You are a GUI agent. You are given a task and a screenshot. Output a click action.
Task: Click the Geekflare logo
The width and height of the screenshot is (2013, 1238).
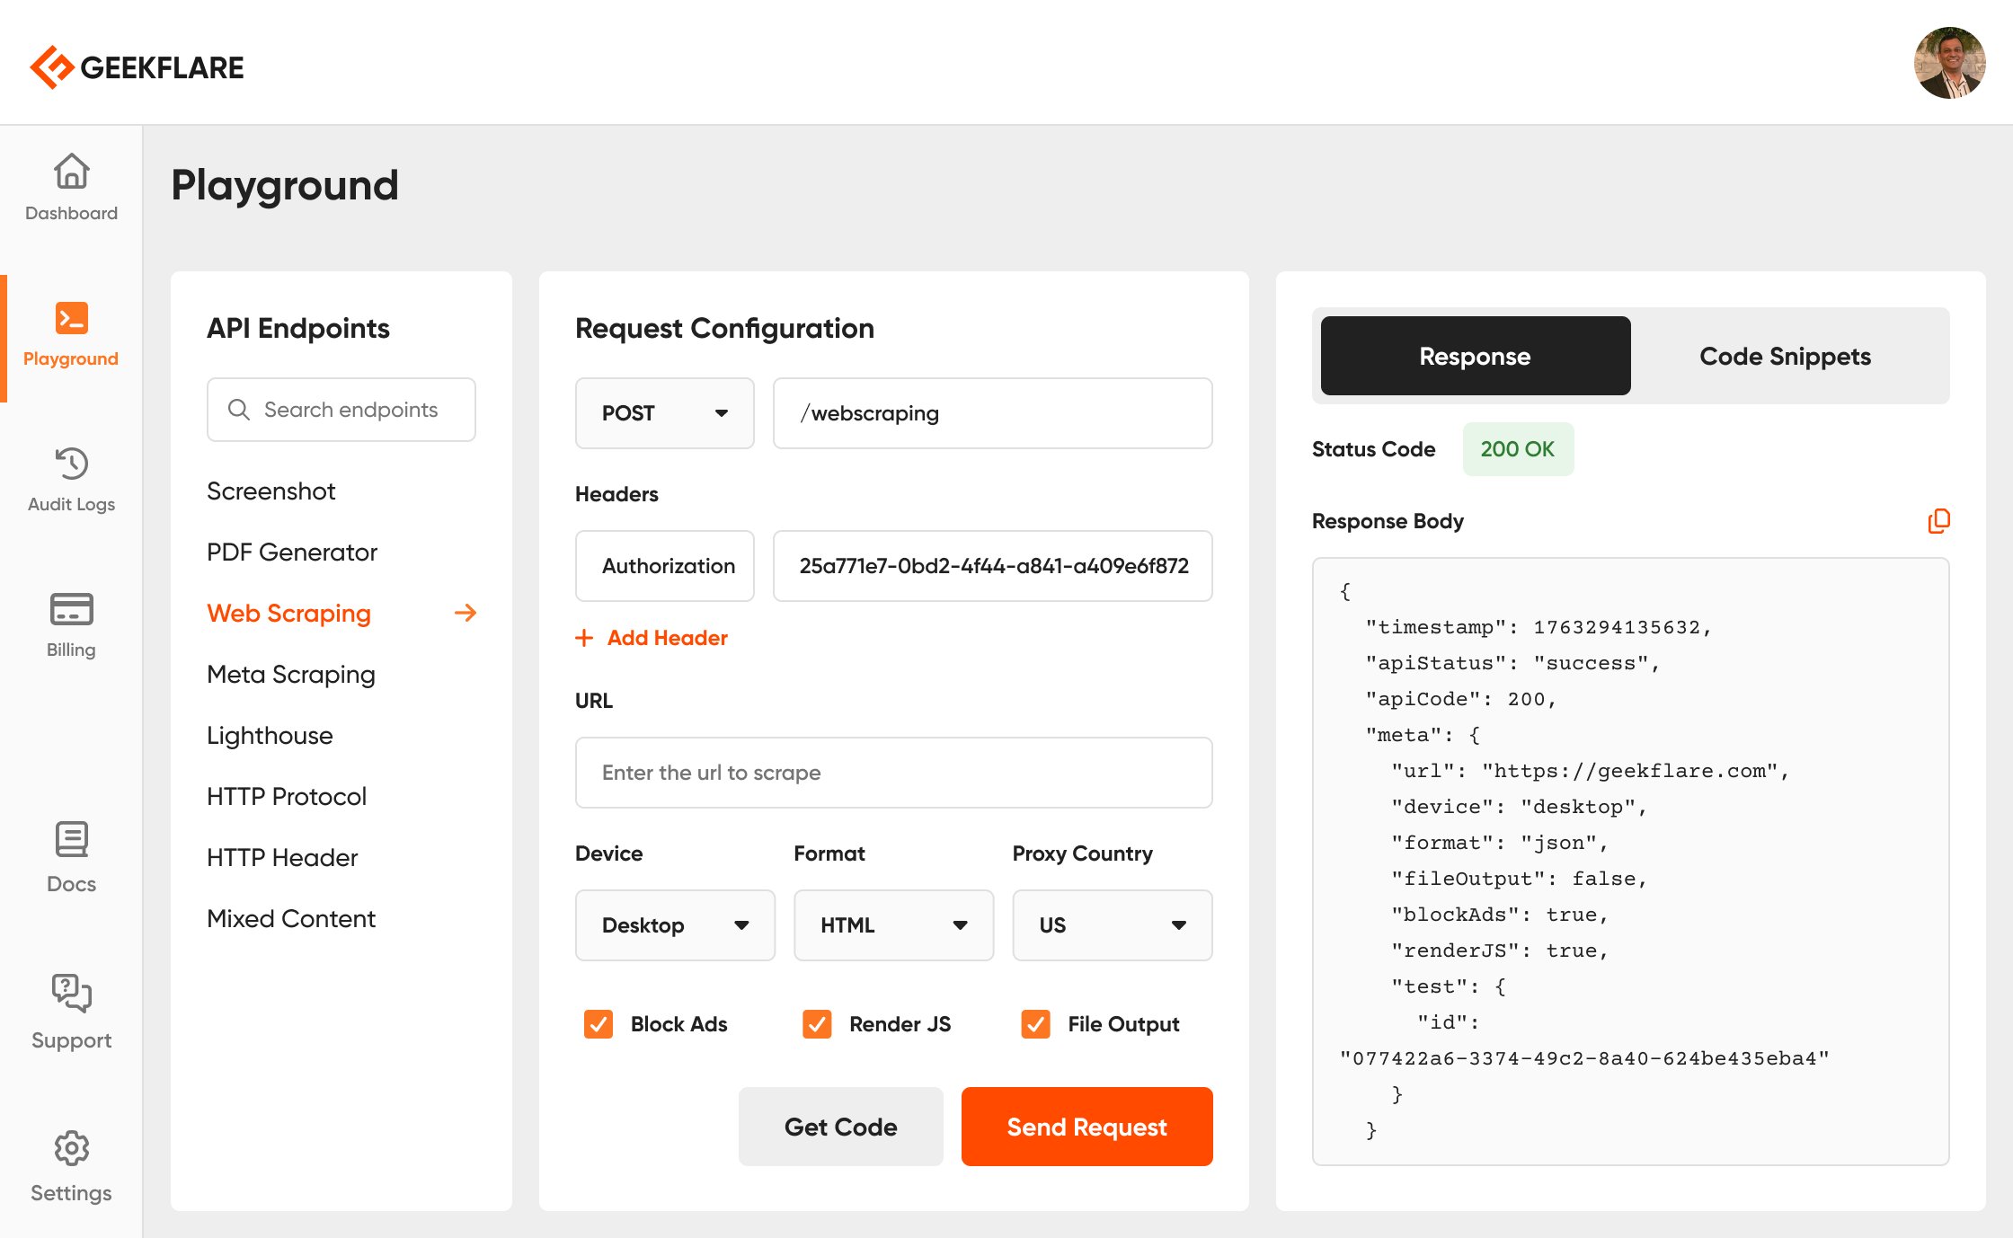pyautogui.click(x=137, y=66)
